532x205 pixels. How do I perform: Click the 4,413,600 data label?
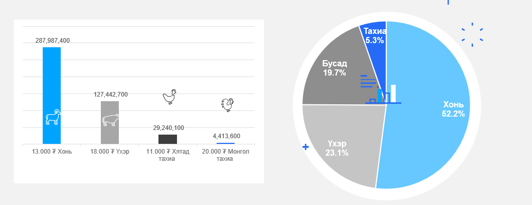coord(226,136)
